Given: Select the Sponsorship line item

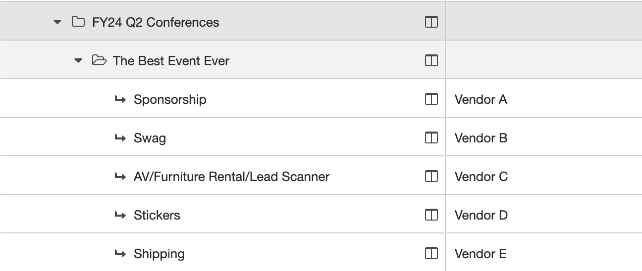Looking at the screenshot, I should [170, 99].
